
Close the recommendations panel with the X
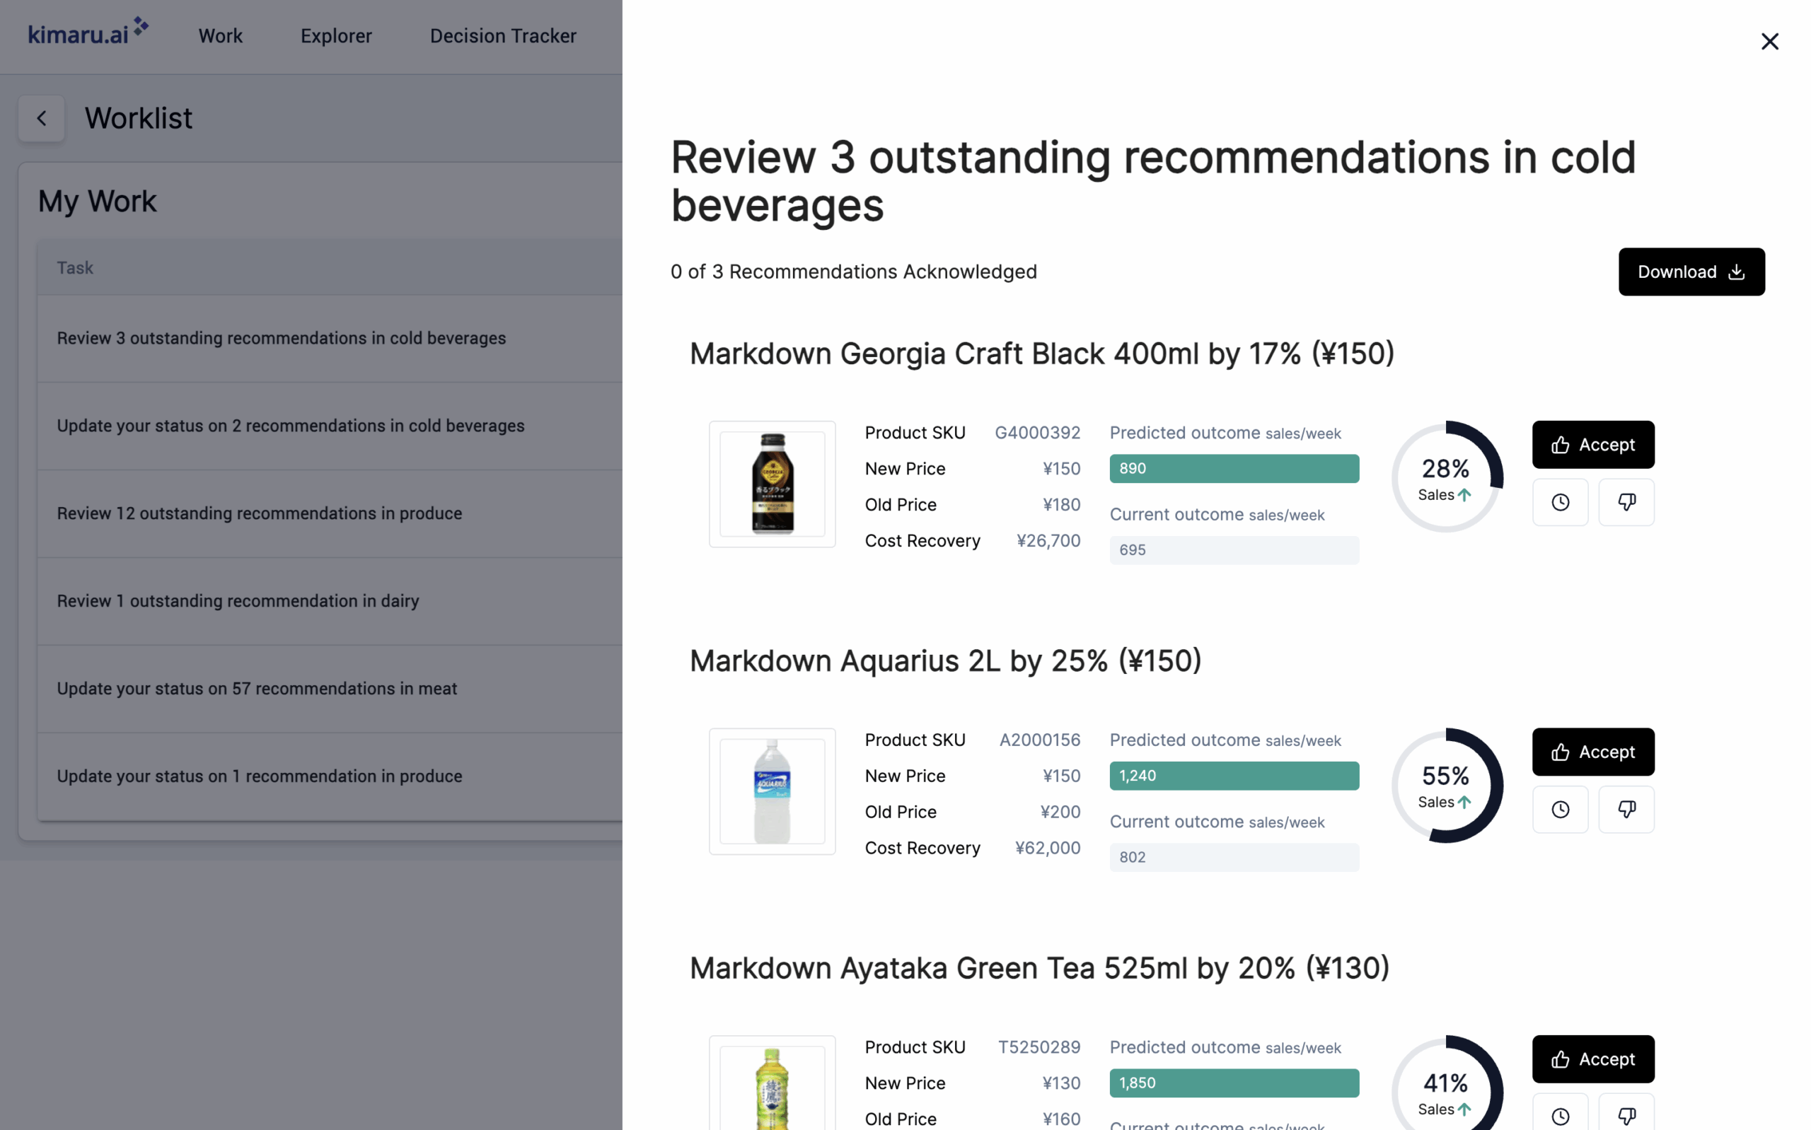[1769, 41]
